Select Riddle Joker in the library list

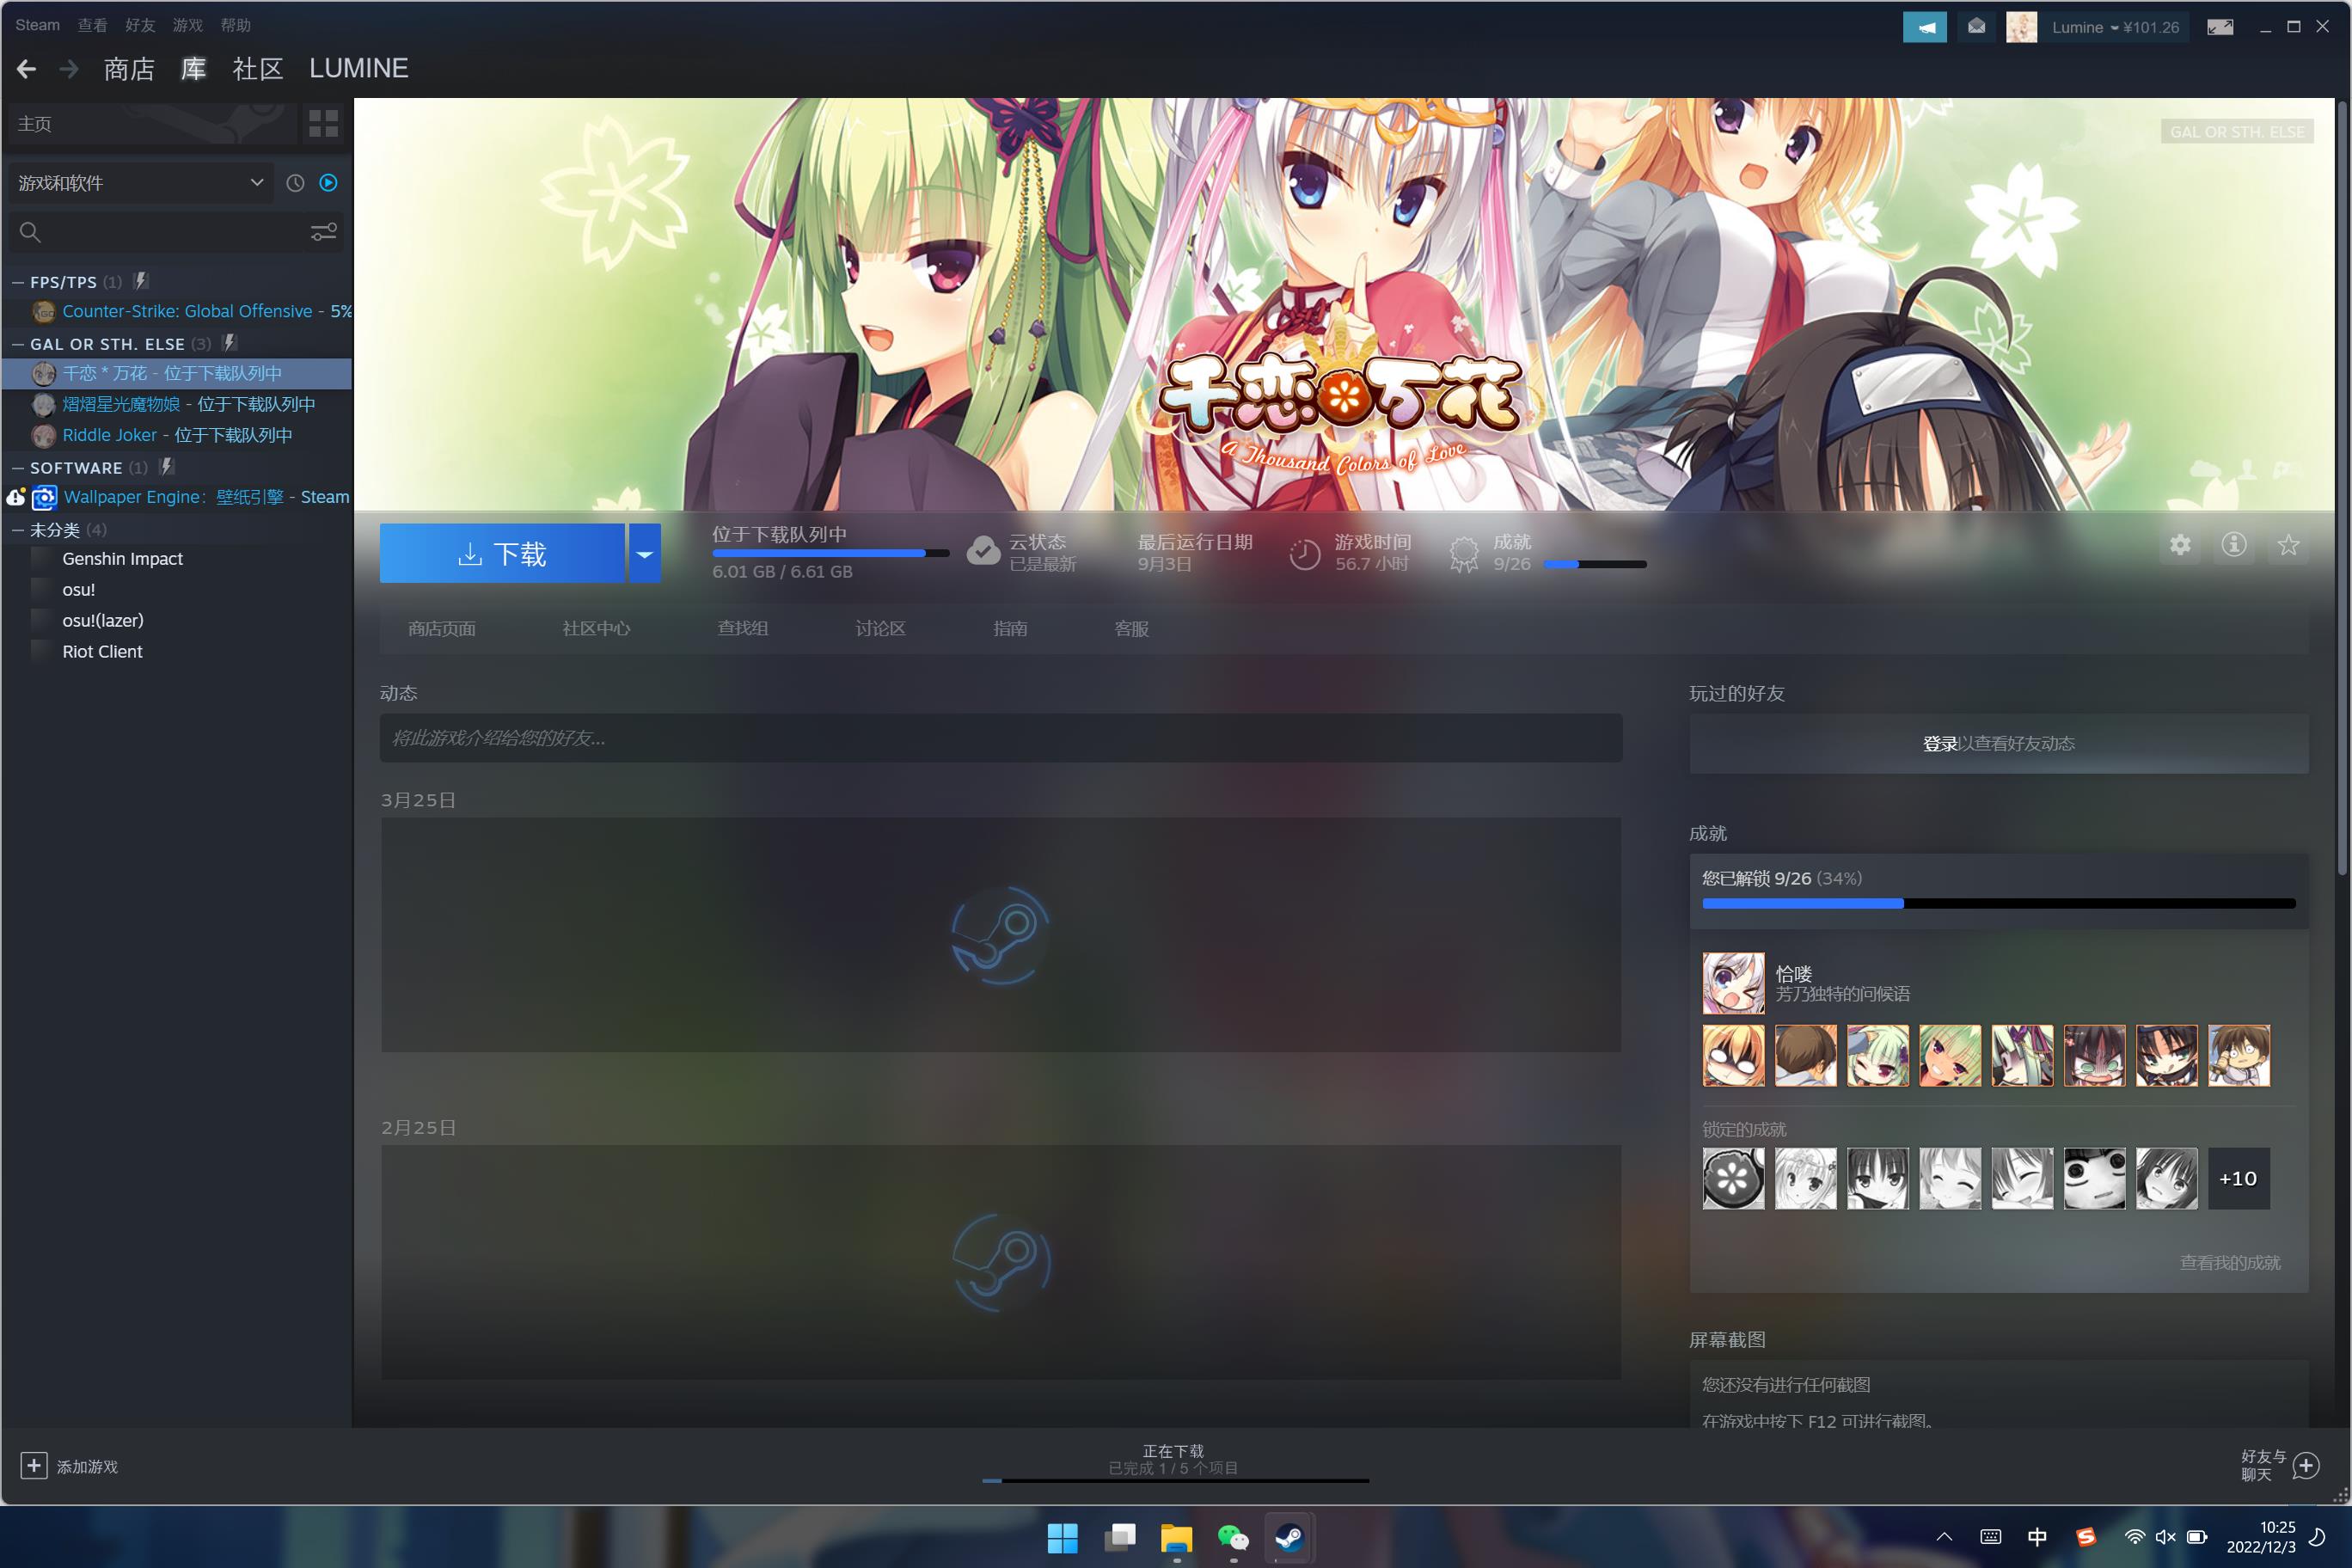[110, 435]
